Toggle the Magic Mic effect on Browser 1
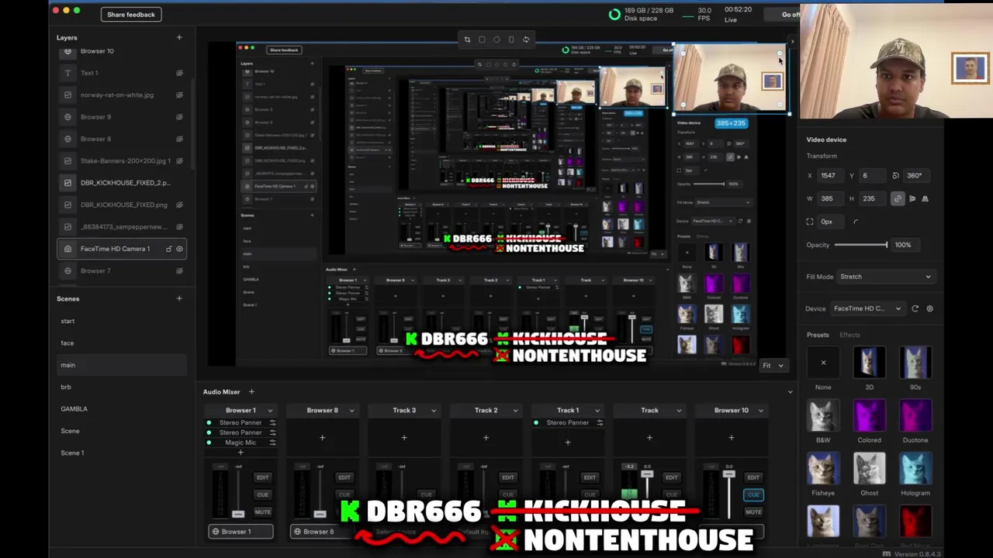Image resolution: width=993 pixels, height=558 pixels. point(209,443)
